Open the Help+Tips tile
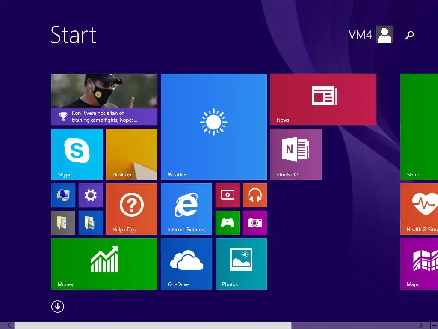This screenshot has width=438, height=329. (132, 209)
